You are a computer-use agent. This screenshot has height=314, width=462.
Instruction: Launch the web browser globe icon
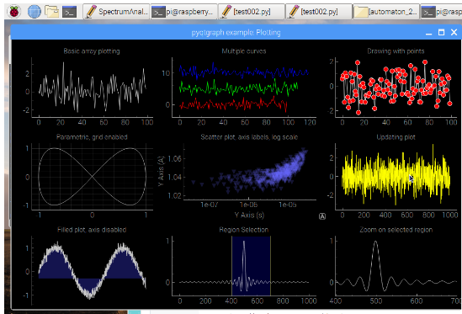(35, 12)
